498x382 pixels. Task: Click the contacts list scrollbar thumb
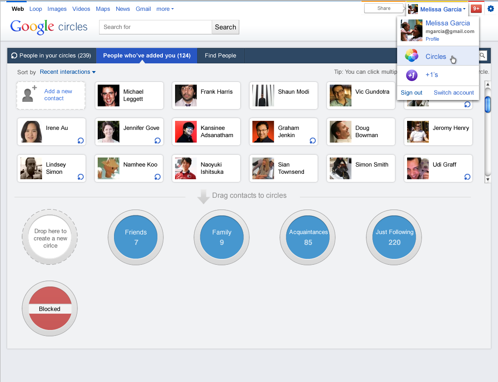(488, 104)
